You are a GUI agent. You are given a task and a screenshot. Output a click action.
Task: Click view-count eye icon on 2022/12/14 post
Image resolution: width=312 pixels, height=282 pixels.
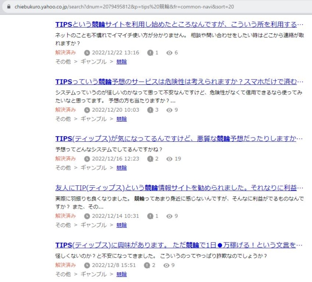click(x=169, y=216)
